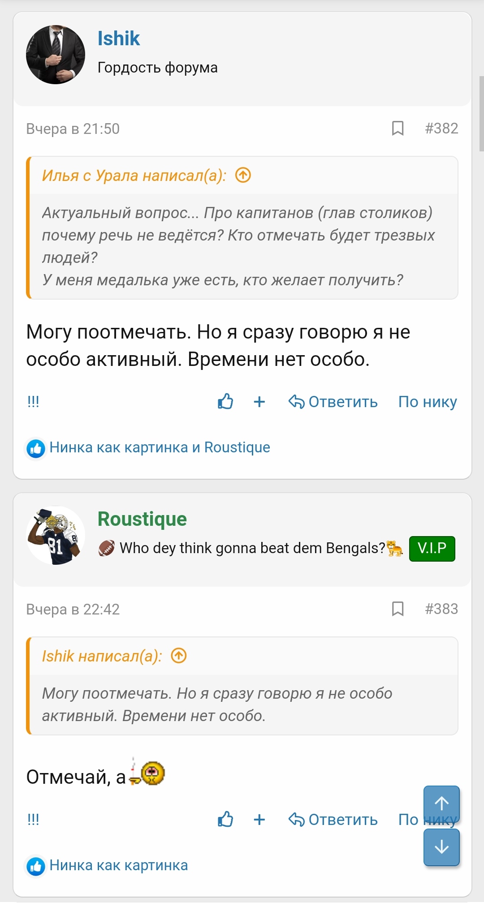The width and height of the screenshot is (484, 915).
Task: Report Ishik's post via exclamation marks
Action: (34, 402)
